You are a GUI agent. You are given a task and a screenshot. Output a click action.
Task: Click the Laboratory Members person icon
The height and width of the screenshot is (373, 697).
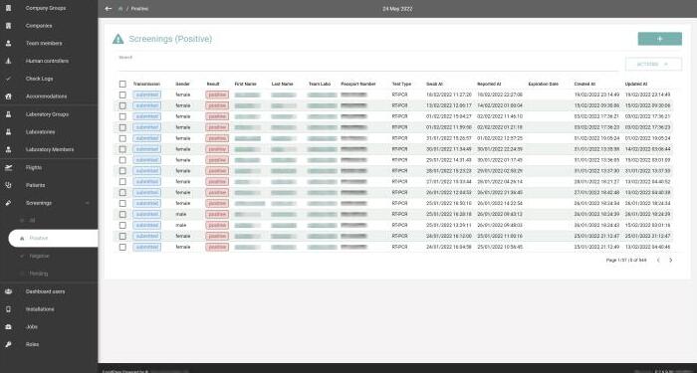click(x=8, y=149)
